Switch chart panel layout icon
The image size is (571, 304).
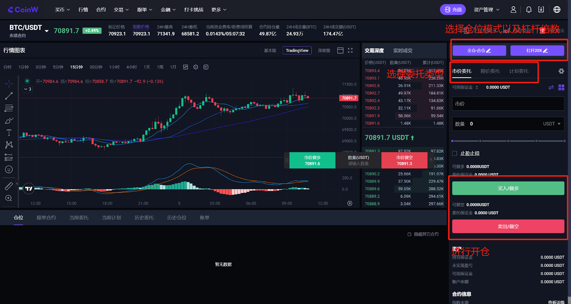tap(340, 51)
